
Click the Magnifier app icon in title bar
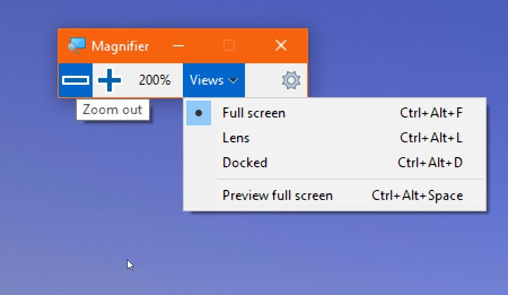[x=77, y=46]
